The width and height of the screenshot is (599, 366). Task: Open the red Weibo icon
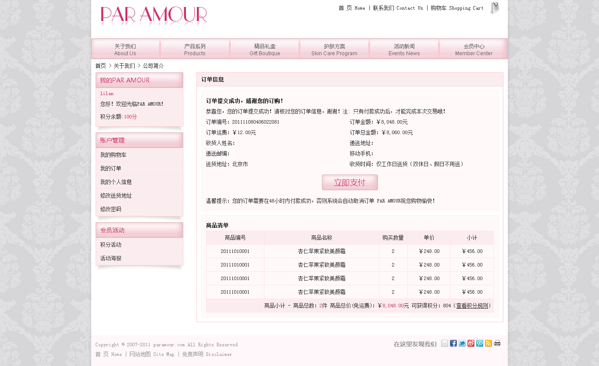click(x=471, y=343)
